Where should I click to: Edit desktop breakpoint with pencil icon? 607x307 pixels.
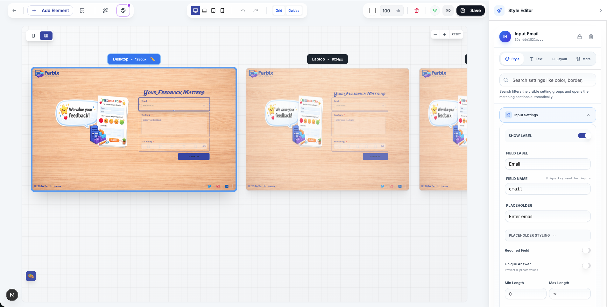point(153,59)
